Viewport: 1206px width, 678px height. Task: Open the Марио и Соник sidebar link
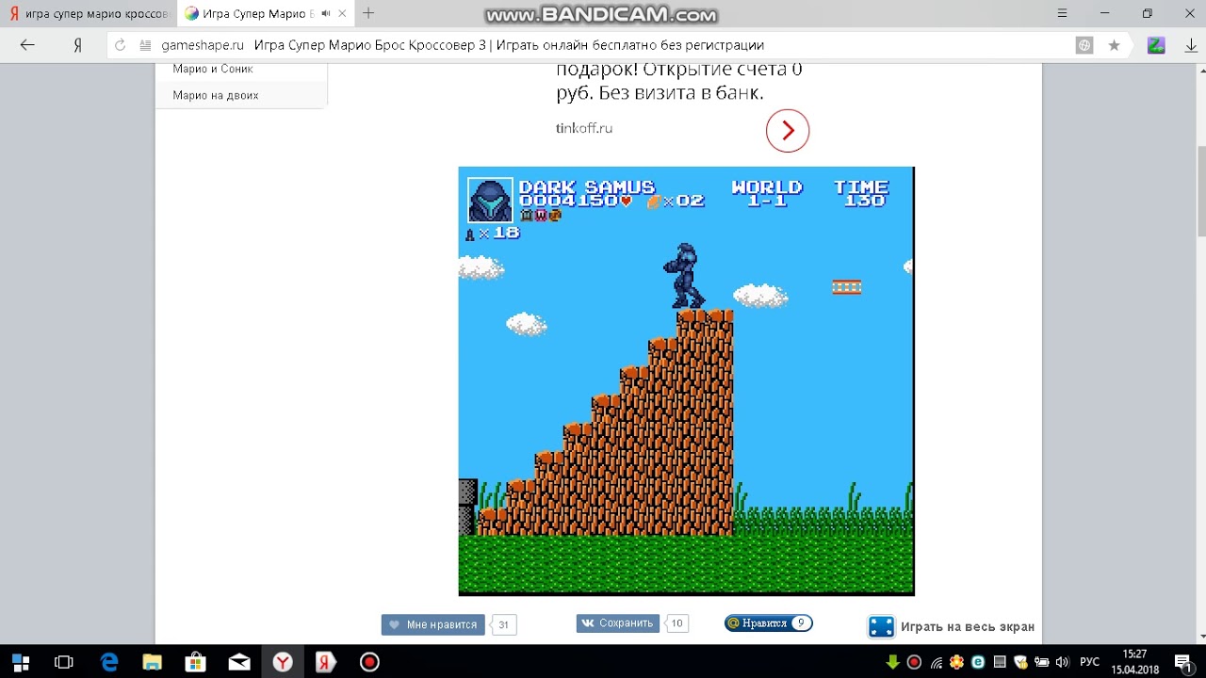(213, 69)
